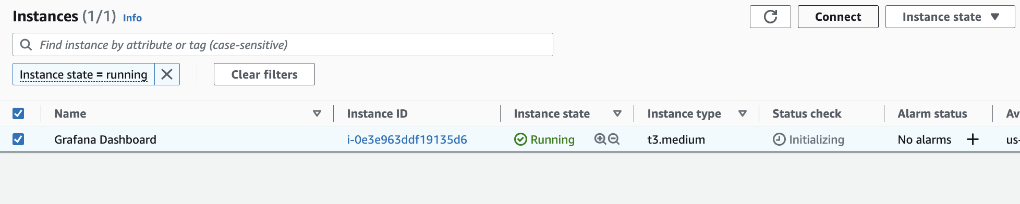Refresh the instances list
This screenshot has width=1020, height=204.
pyautogui.click(x=770, y=17)
